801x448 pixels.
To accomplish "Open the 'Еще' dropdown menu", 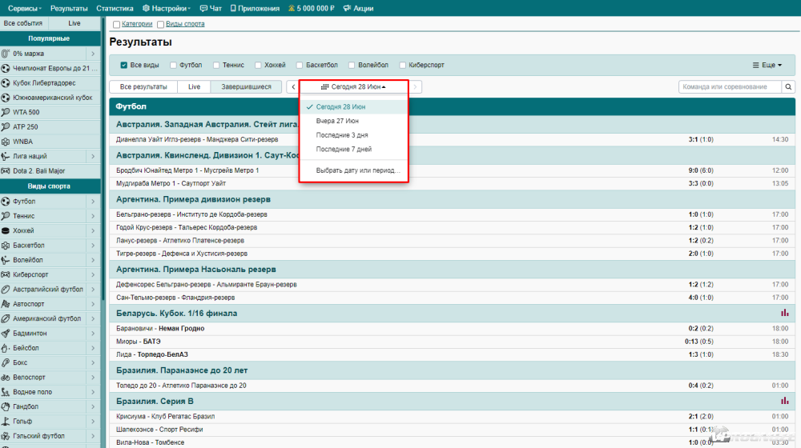I will point(767,66).
